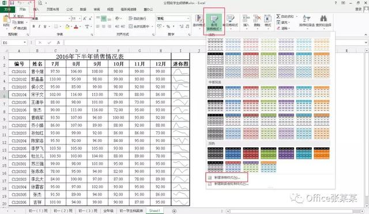Select the title cell 2016年下半年销售情况表
Viewport: 369px width, 214px height.
coord(90,56)
